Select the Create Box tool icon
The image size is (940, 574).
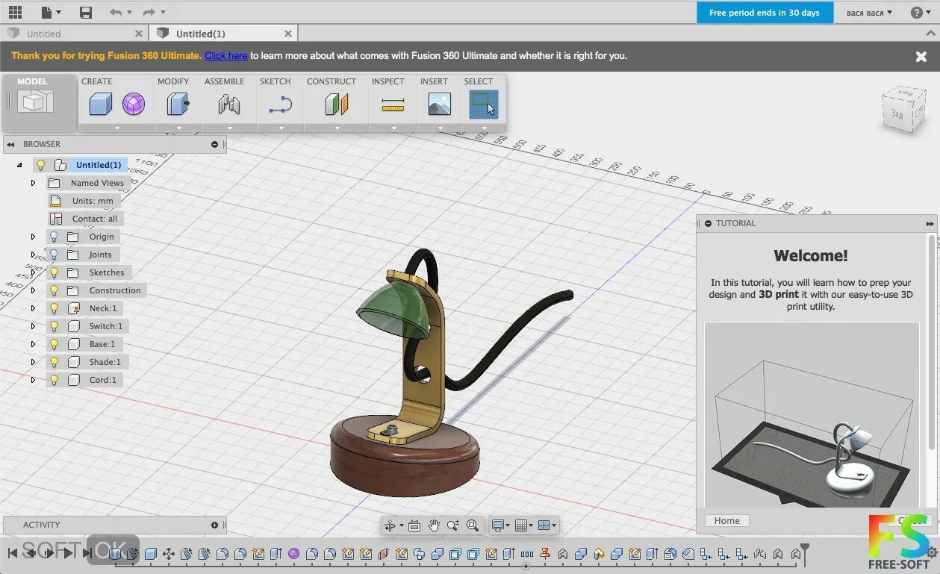[100, 104]
